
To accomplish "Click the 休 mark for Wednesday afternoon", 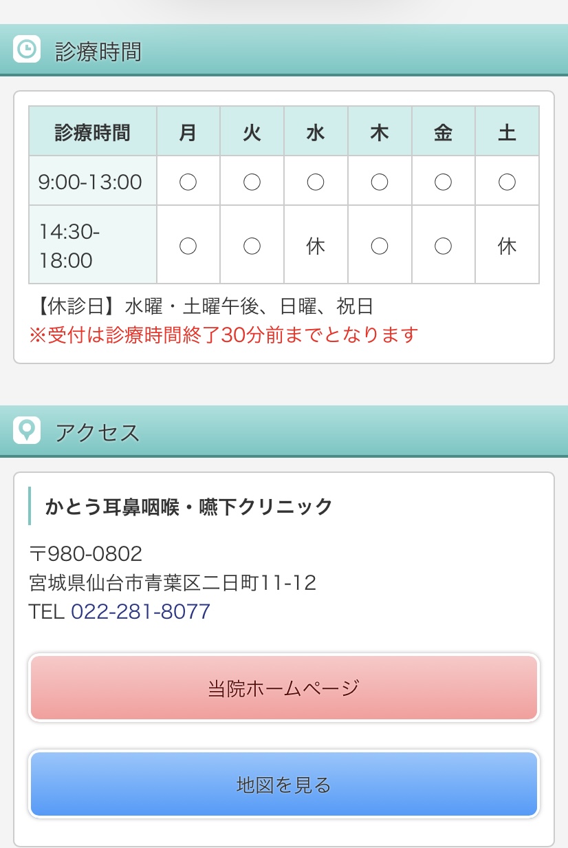I will coord(316,246).
